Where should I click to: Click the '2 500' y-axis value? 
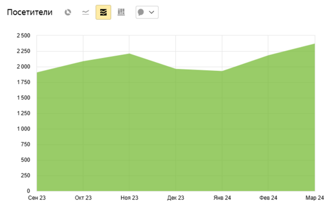[x=24, y=35]
